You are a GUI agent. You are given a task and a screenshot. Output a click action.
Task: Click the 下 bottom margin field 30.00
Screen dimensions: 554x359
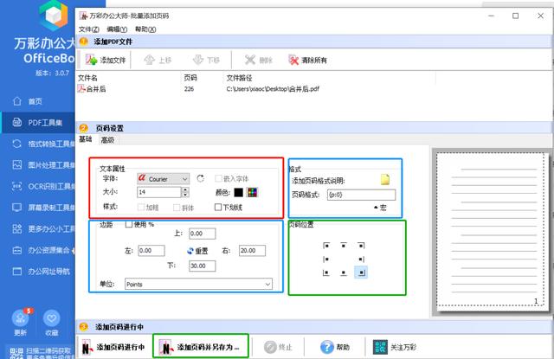[202, 266]
